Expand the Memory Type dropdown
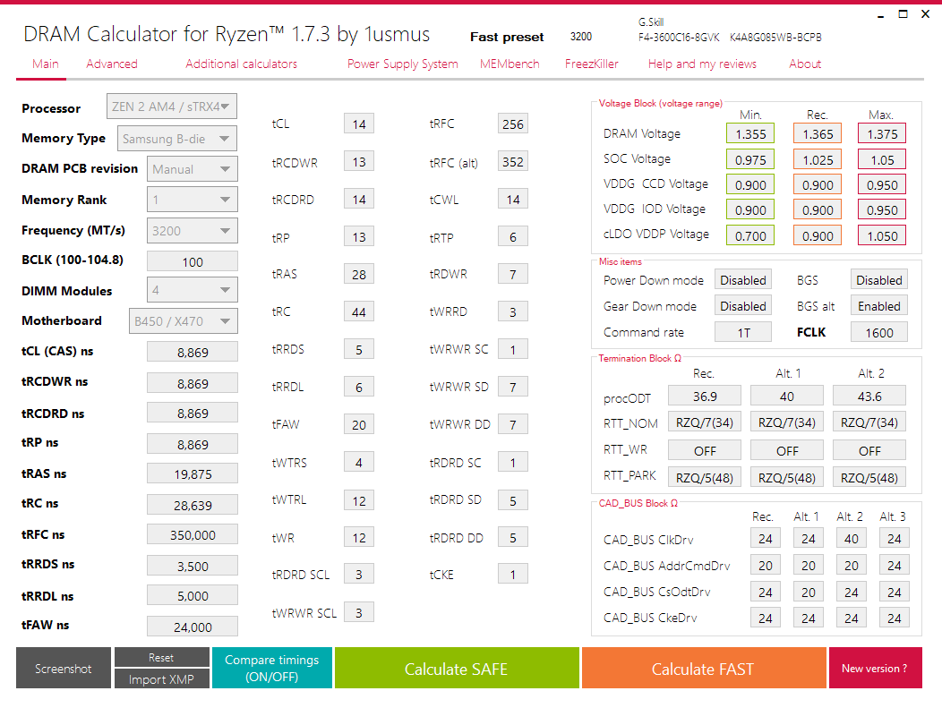942x708 pixels. (176, 138)
